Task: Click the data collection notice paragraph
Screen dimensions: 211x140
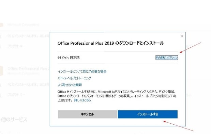Action: click(x=117, y=96)
